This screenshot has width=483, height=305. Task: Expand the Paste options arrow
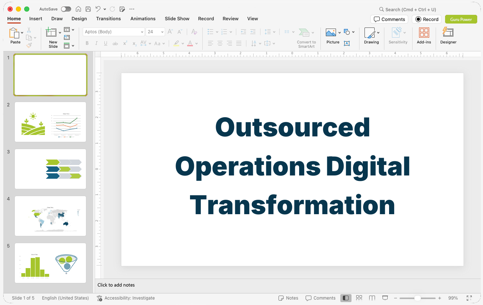[x=22, y=33]
